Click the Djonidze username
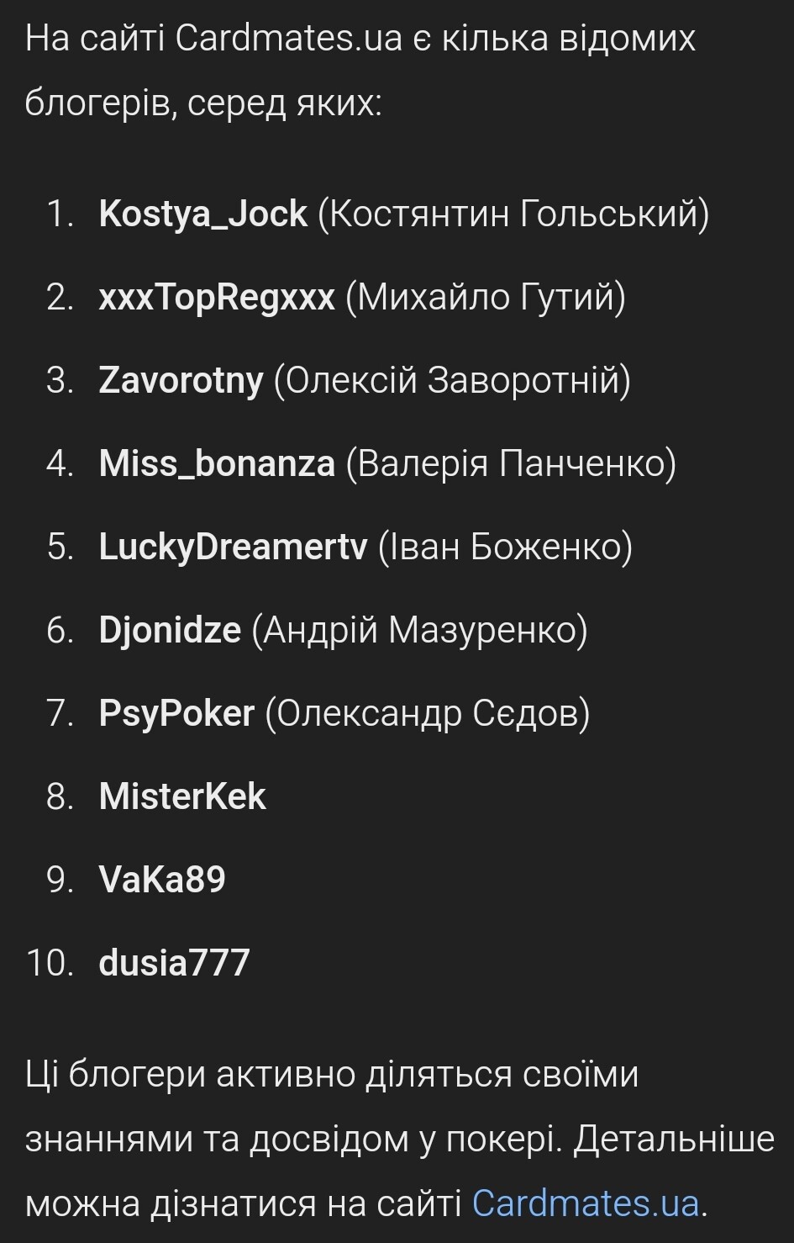Viewport: 794px width, 1243px height. point(170,630)
